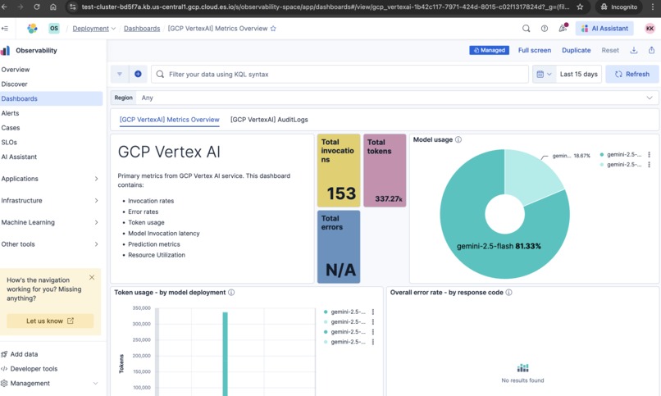The height and width of the screenshot is (396, 661).
Task: Click the download export icon
Action: pos(634,50)
